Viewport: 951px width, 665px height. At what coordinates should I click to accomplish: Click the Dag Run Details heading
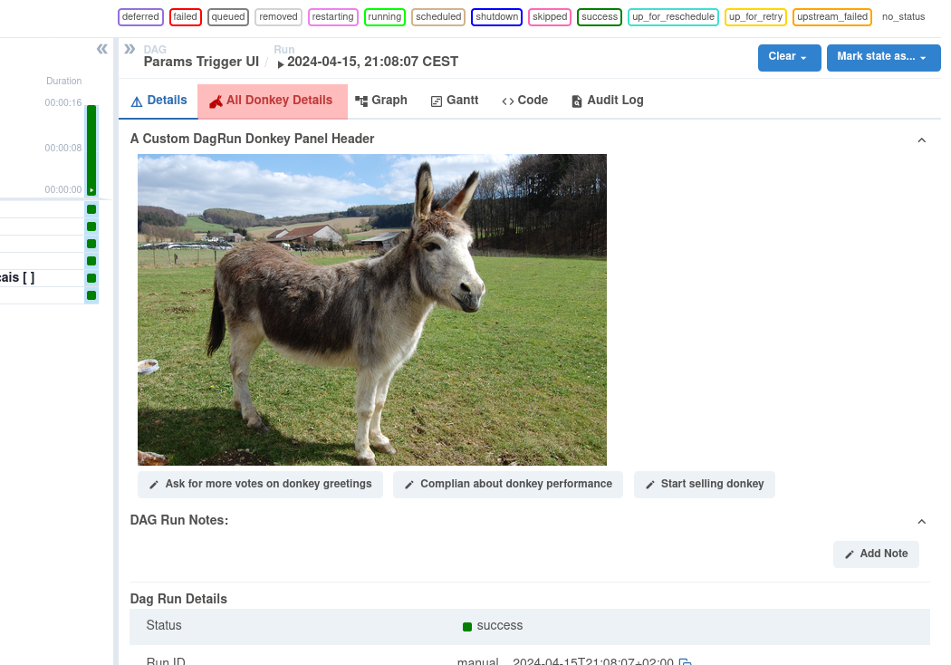(178, 600)
